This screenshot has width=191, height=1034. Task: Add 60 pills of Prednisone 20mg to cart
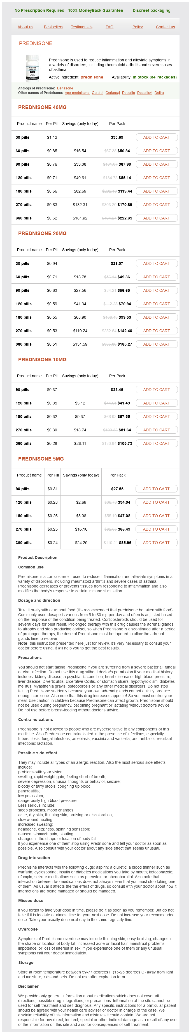point(157,277)
